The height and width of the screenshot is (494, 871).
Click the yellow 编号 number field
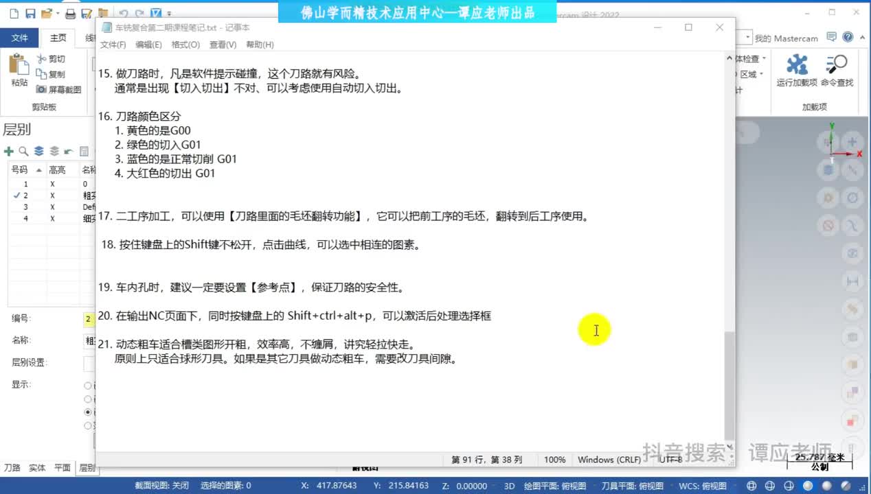click(89, 319)
